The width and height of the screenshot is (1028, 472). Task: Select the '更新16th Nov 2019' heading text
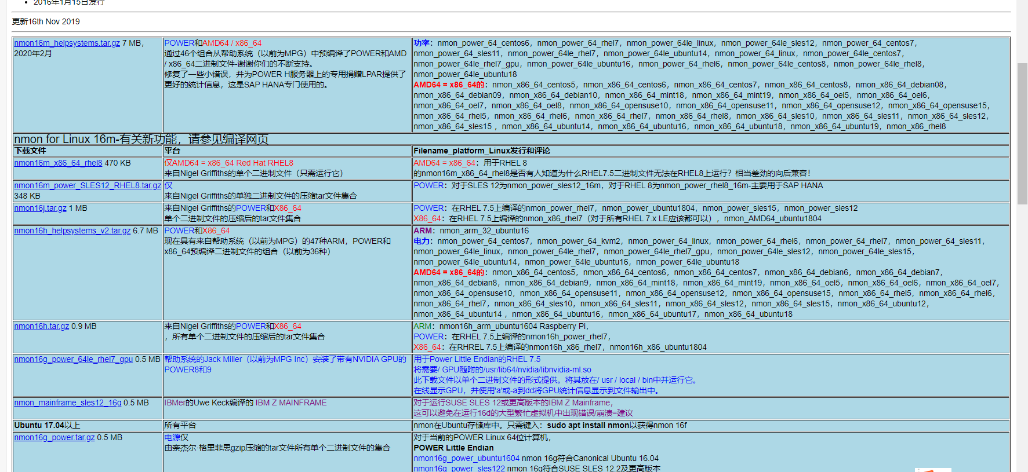[x=46, y=21]
